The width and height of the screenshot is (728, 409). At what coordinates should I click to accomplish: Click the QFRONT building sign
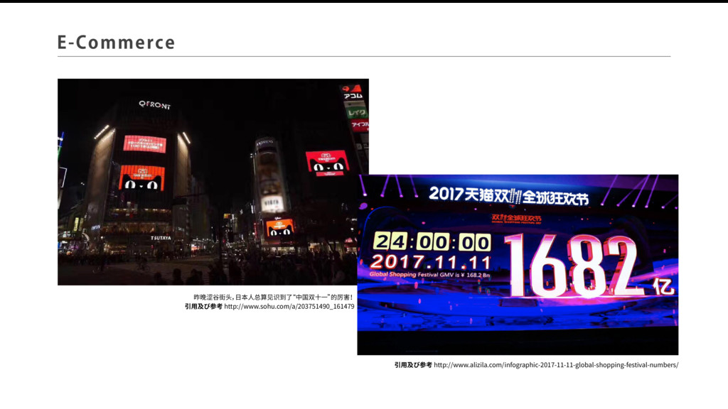[154, 105]
